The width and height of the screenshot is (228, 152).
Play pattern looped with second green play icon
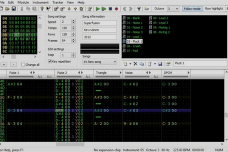click(x=104, y=9)
